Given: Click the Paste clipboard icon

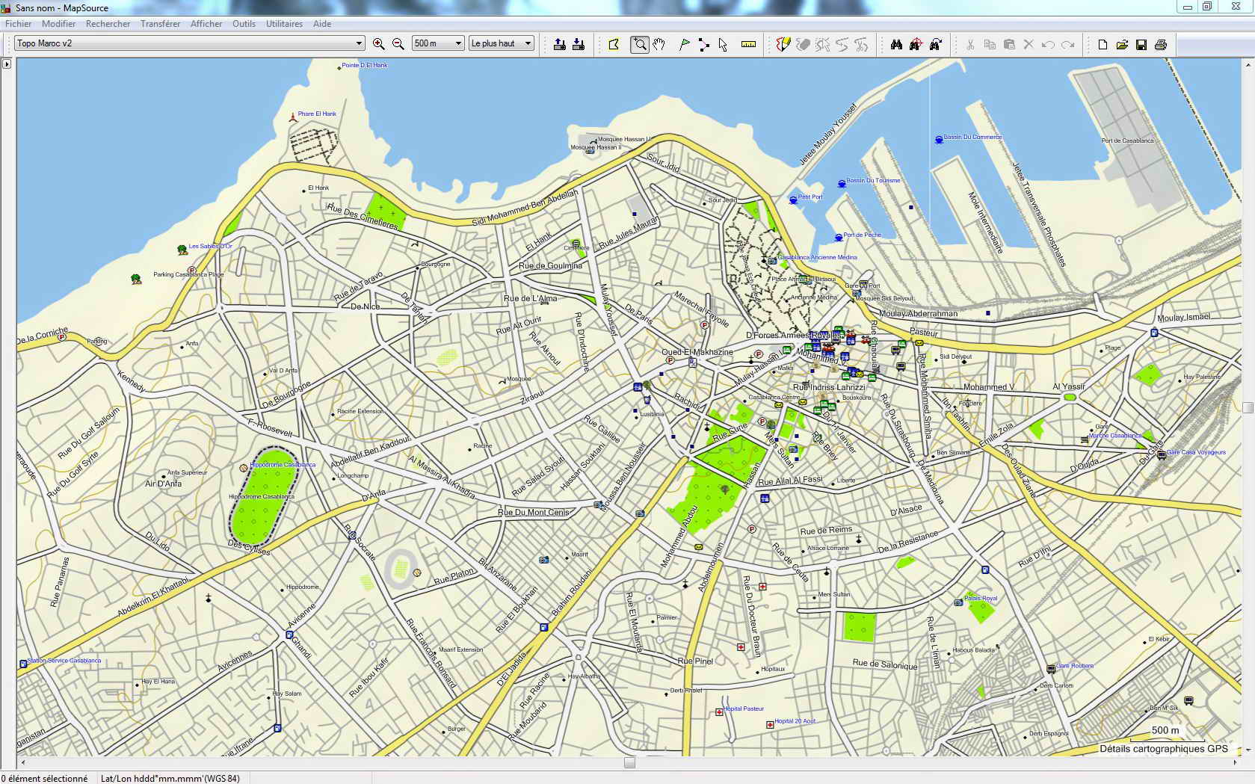Looking at the screenshot, I should 1009,44.
